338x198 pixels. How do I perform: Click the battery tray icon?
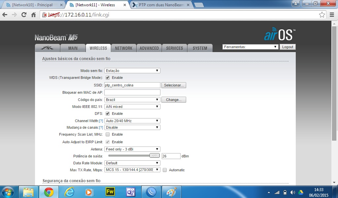coord(285,192)
